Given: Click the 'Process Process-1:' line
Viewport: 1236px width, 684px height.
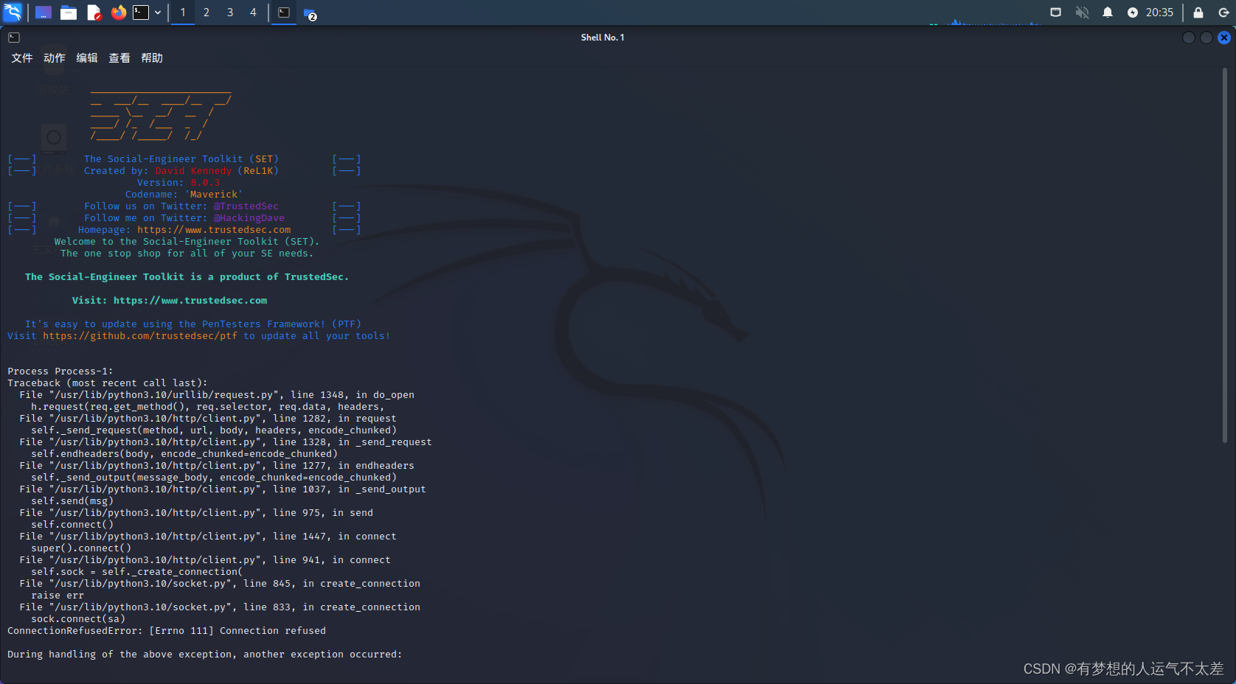Looking at the screenshot, I should tap(60, 371).
